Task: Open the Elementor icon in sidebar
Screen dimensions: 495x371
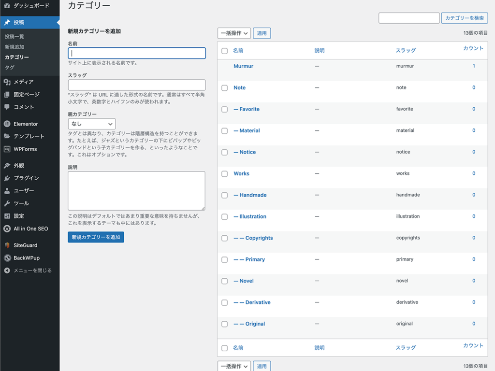Action: pyautogui.click(x=7, y=124)
